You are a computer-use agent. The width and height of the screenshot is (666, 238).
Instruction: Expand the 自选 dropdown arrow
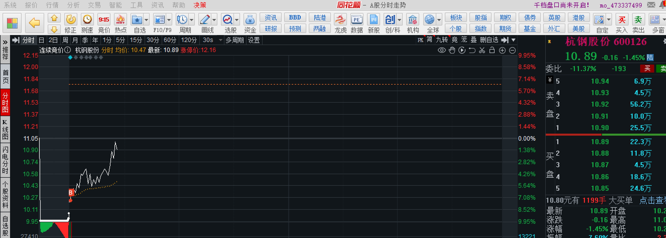pos(146,20)
